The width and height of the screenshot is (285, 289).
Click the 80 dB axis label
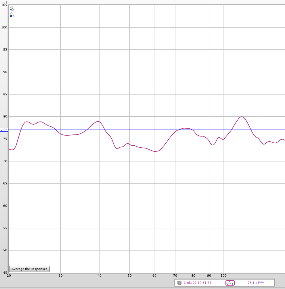tap(5, 116)
